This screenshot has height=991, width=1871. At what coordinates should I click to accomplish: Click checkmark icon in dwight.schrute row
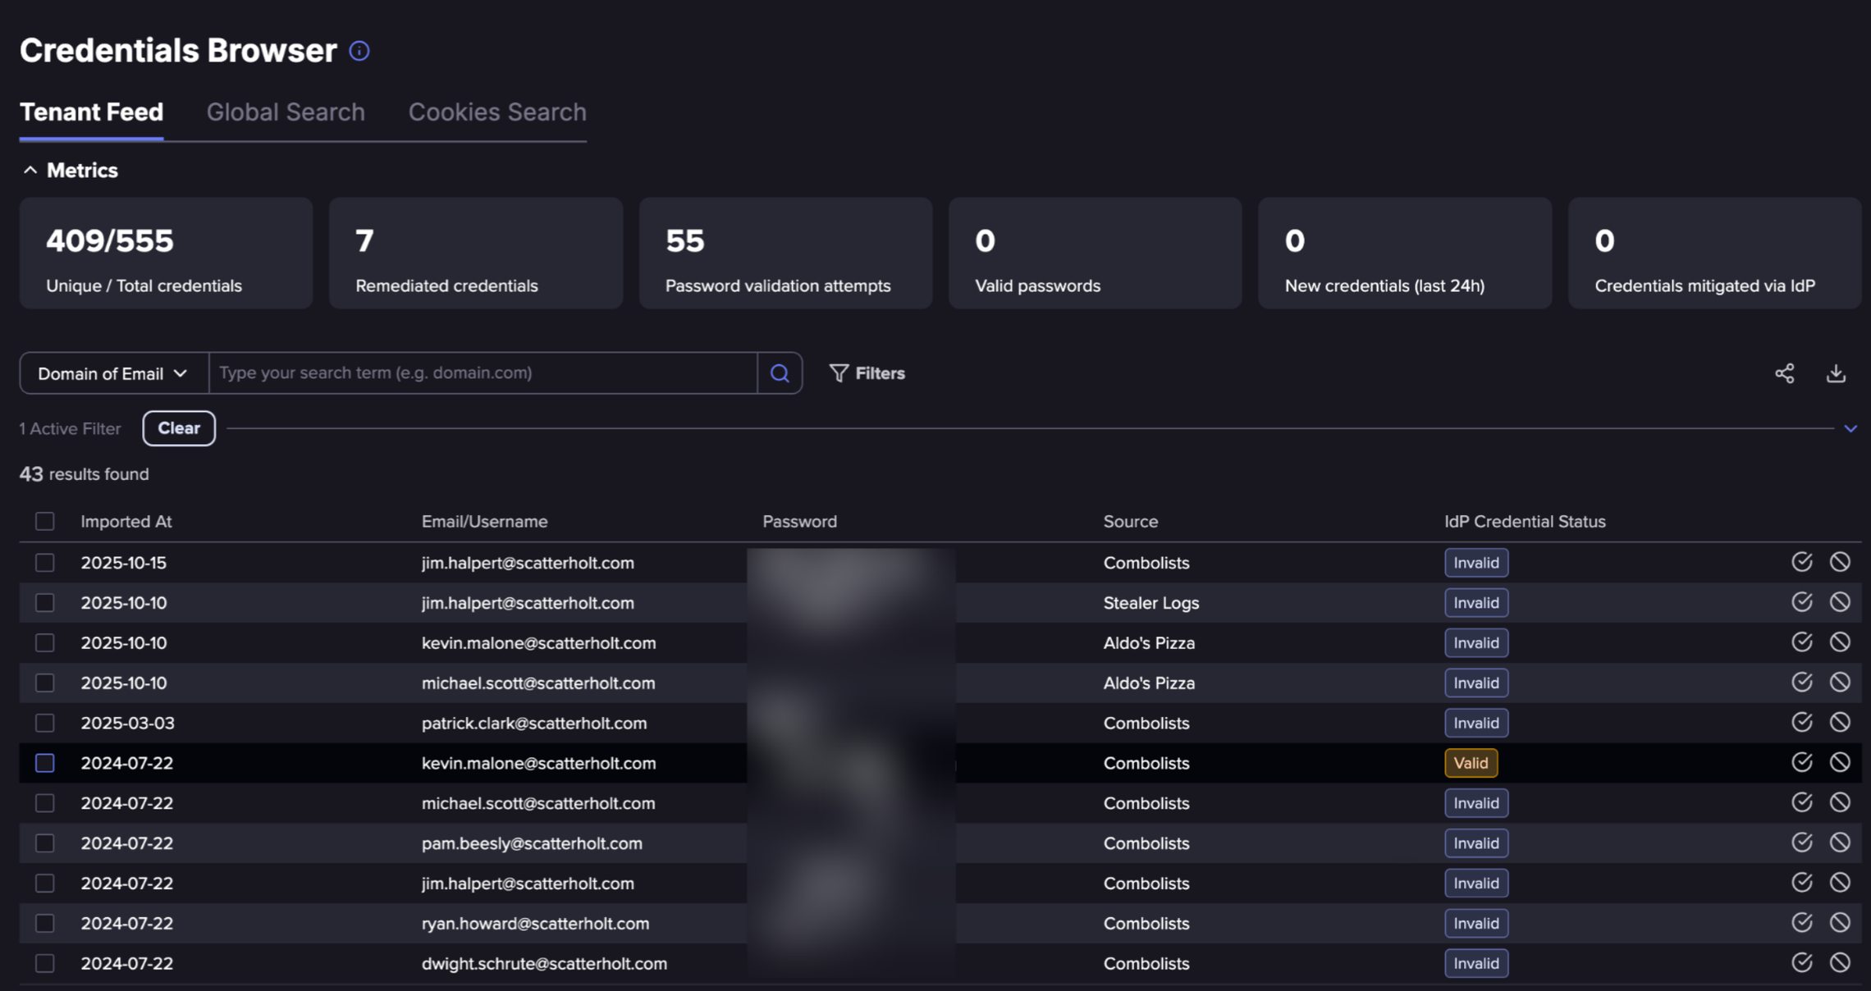[1801, 963]
